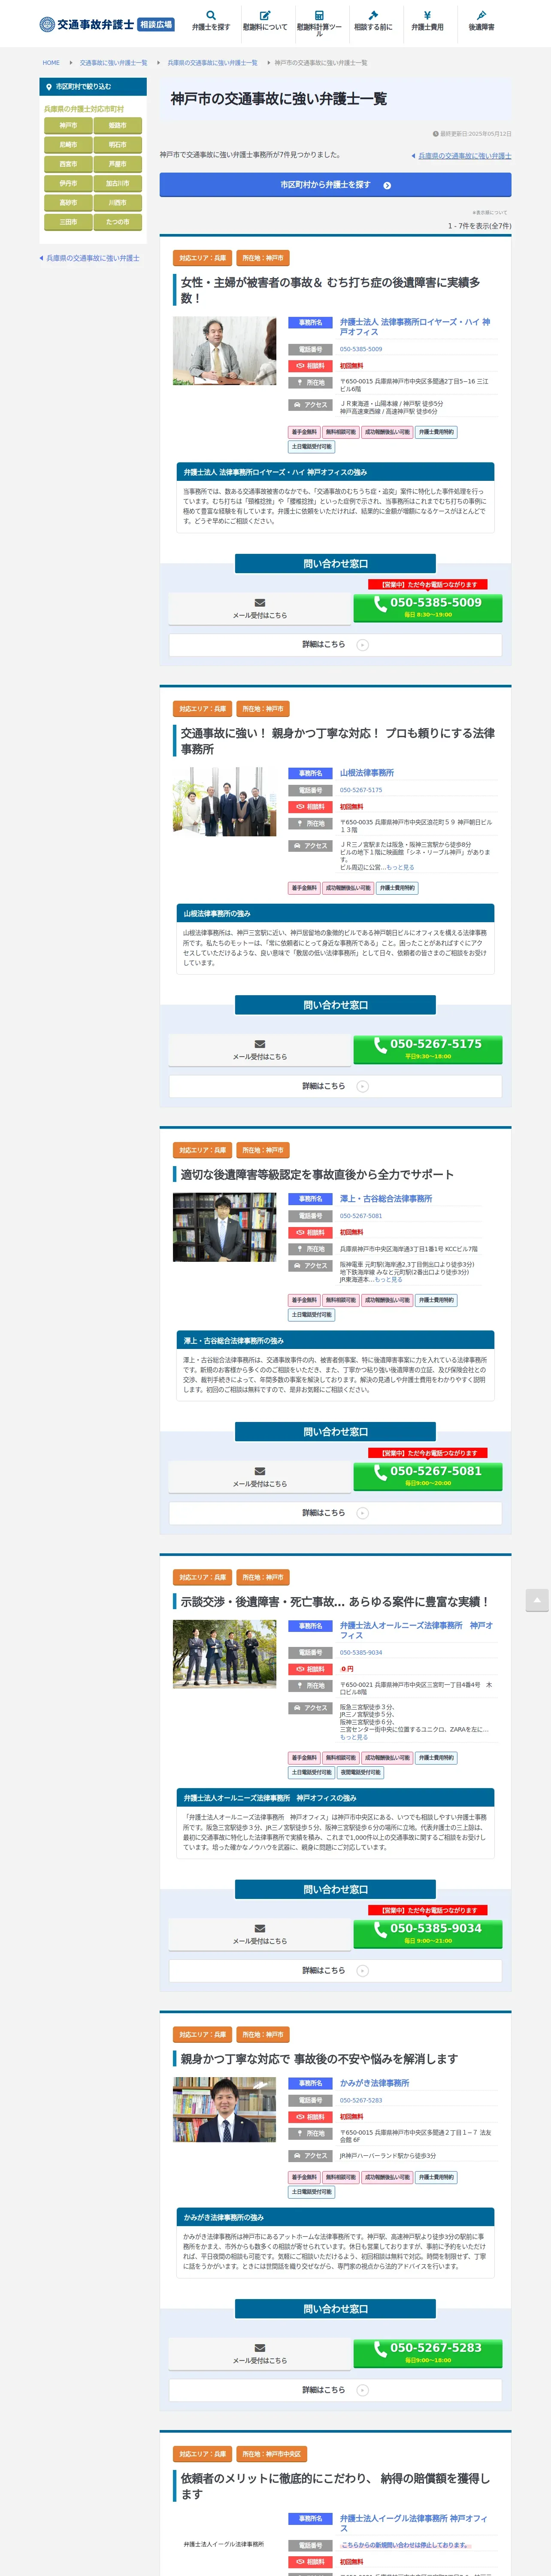Expand 市区町村から弁護士を探す blue button
The width and height of the screenshot is (551, 2576).
[335, 185]
